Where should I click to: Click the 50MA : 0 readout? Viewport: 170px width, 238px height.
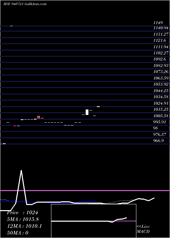coord(18,233)
